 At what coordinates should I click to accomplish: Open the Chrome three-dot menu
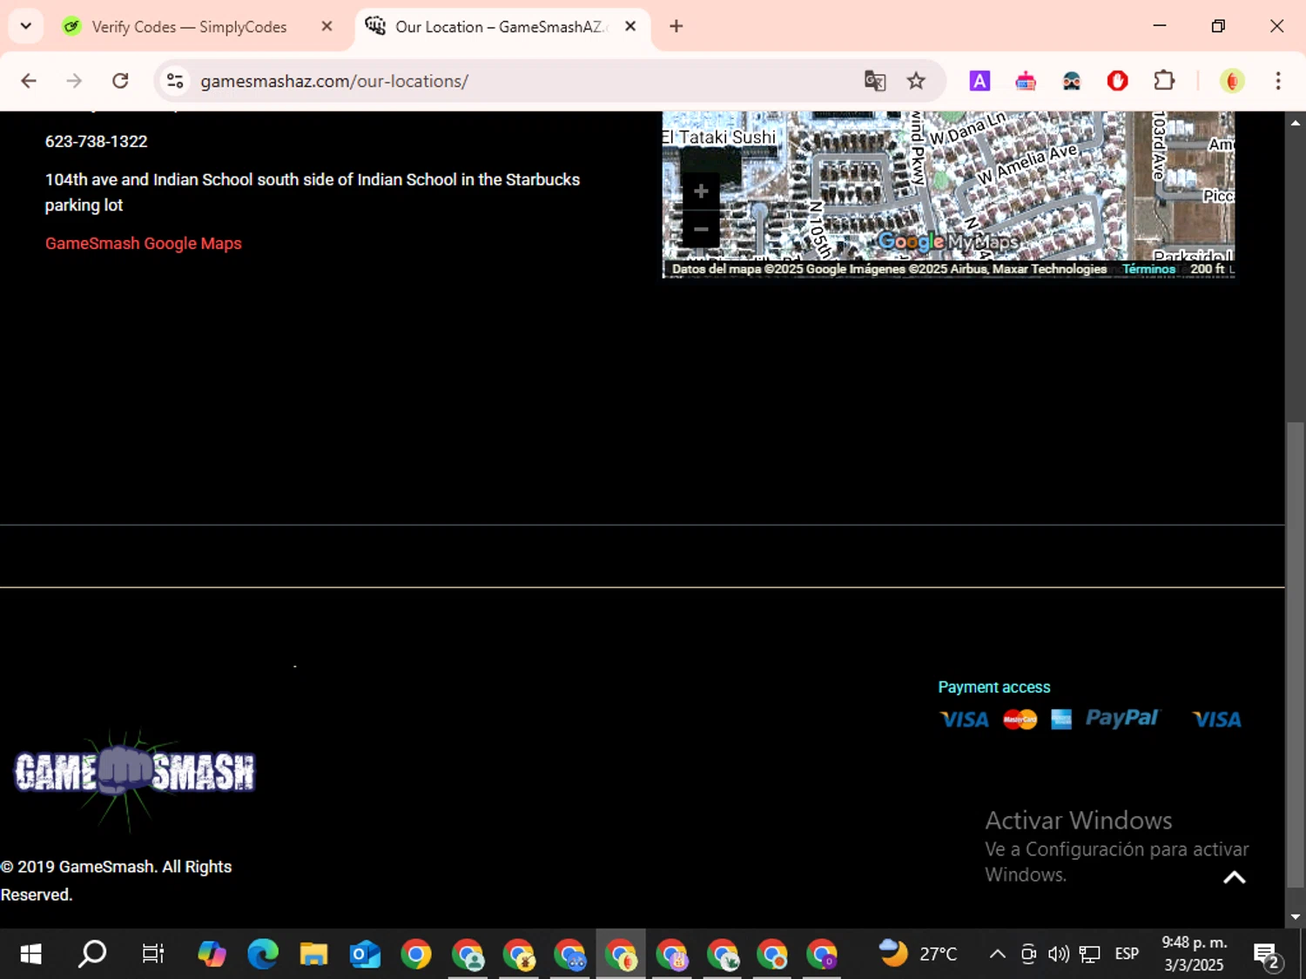tap(1278, 81)
